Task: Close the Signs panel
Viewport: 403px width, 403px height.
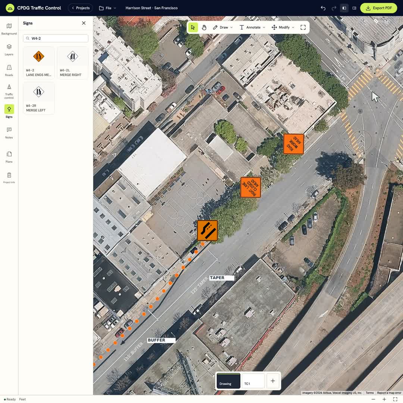Action: [84, 23]
